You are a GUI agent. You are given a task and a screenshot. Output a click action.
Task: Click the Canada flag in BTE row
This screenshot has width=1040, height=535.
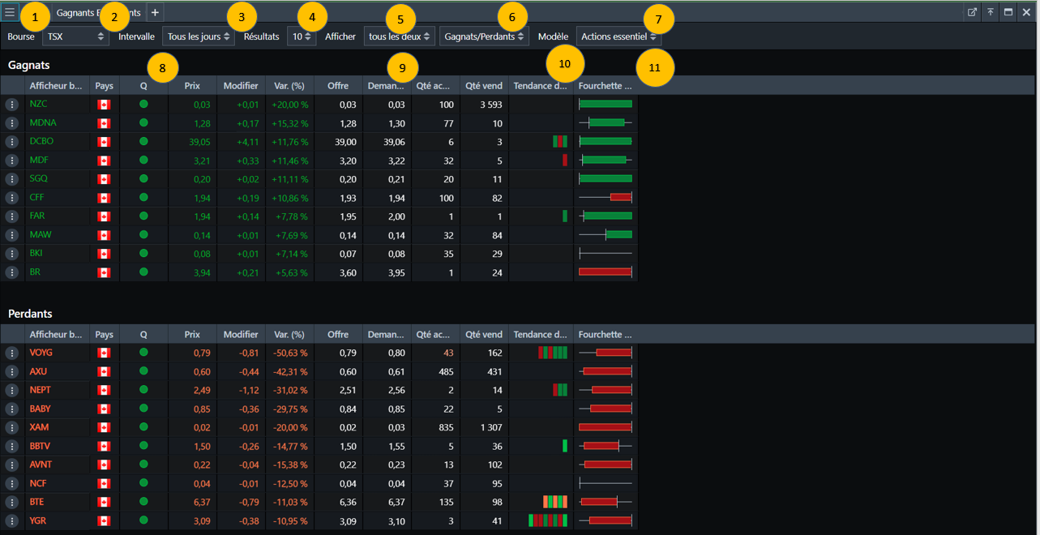click(x=103, y=503)
